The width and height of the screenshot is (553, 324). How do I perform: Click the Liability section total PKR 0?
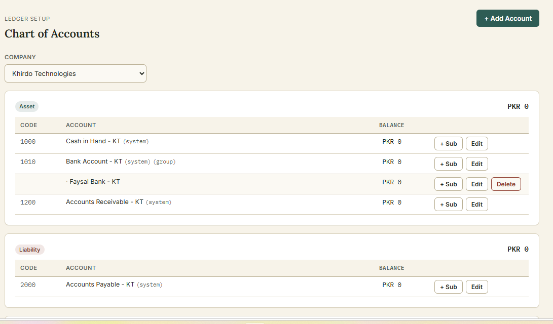(518, 250)
